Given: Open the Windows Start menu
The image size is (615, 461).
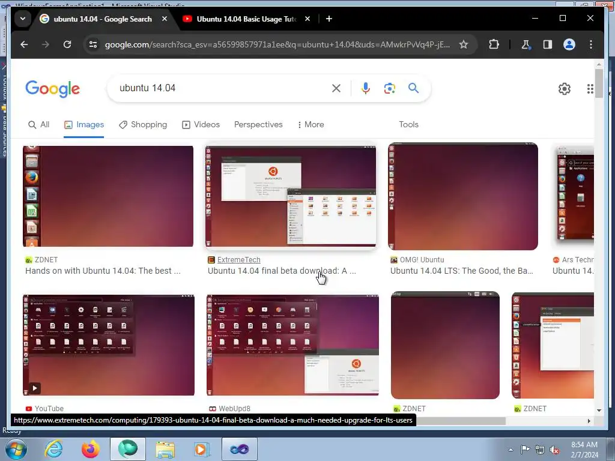Looking at the screenshot, I should coord(16,449).
